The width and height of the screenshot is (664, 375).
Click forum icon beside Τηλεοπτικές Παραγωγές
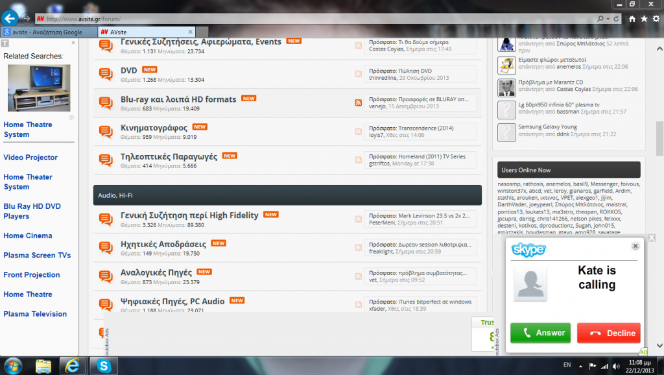(x=106, y=160)
